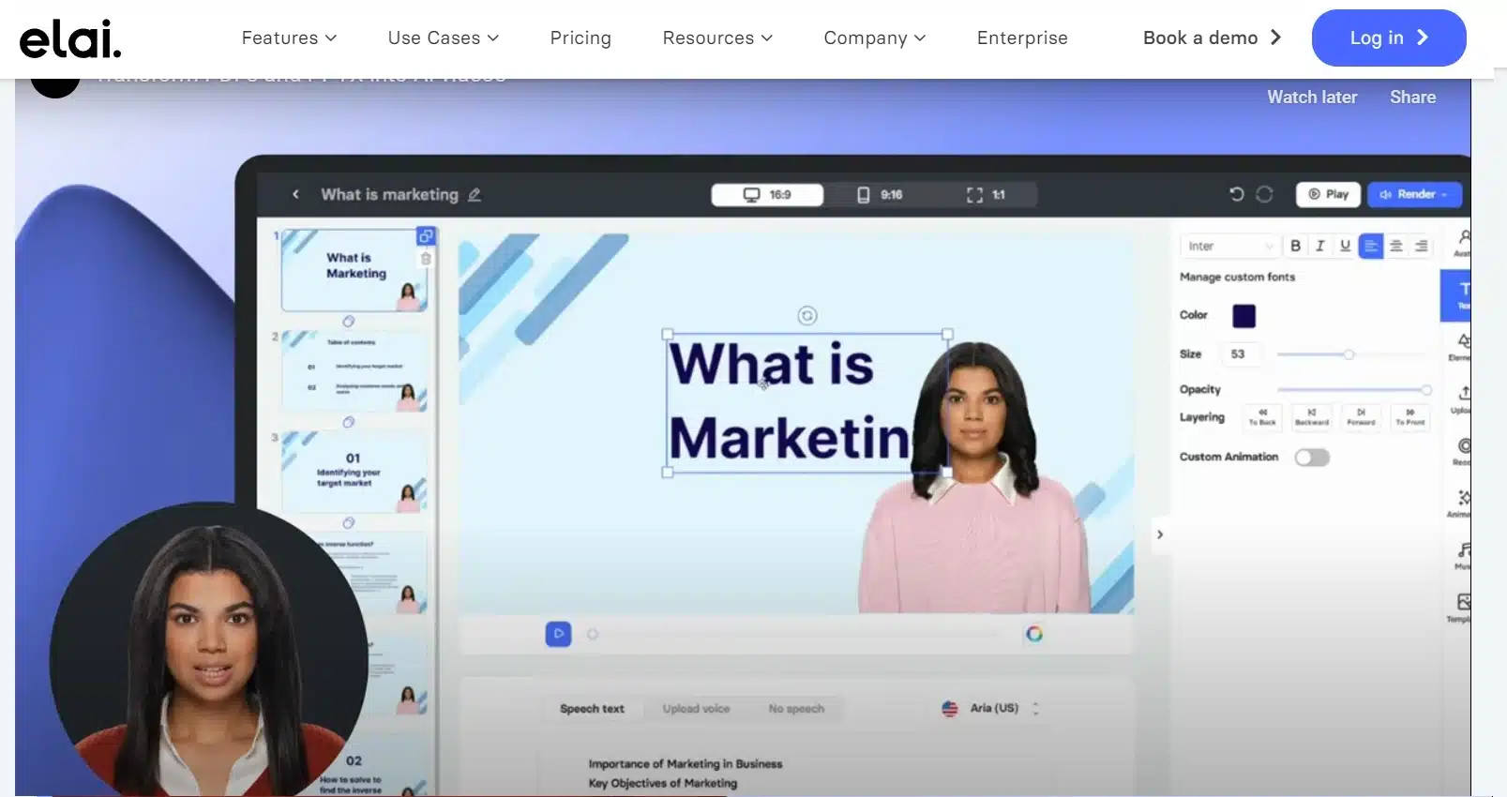Click the undo arrow in the editor
This screenshot has width=1507, height=797.
tap(1236, 194)
